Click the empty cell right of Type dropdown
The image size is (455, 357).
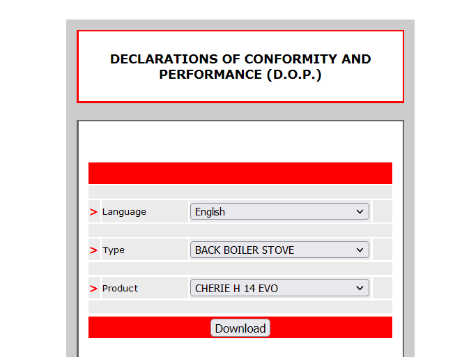(x=382, y=250)
